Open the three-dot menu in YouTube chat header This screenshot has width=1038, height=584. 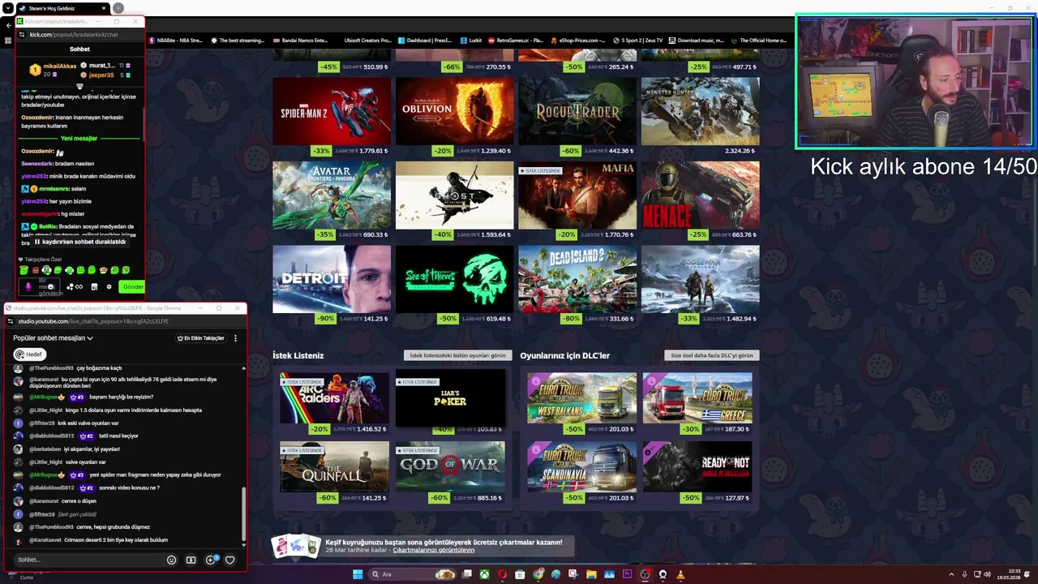tap(235, 338)
